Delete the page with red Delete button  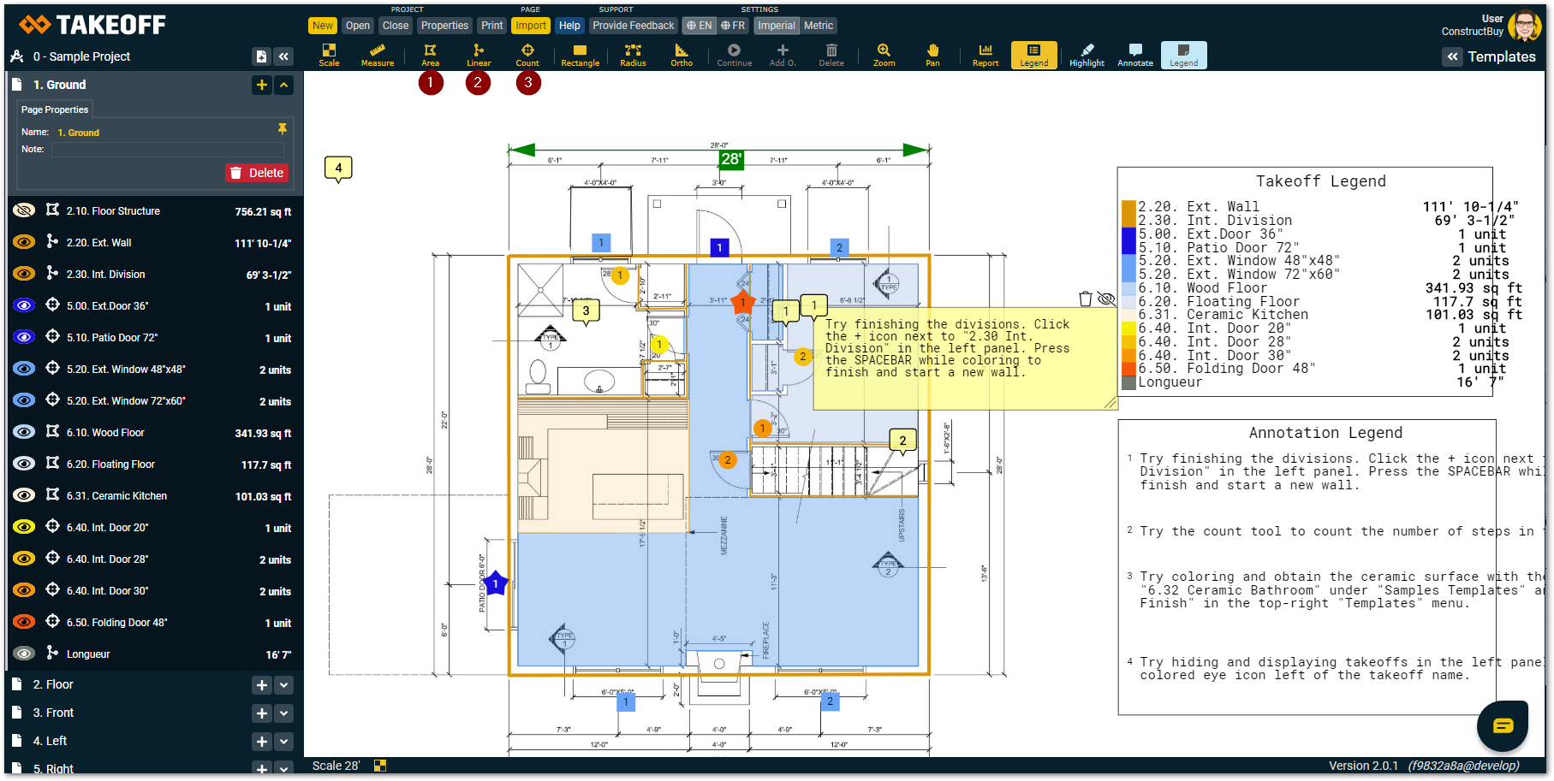click(257, 173)
